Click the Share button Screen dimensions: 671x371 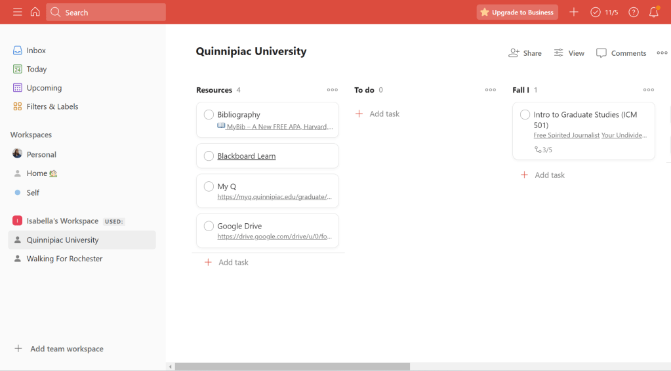pos(525,53)
